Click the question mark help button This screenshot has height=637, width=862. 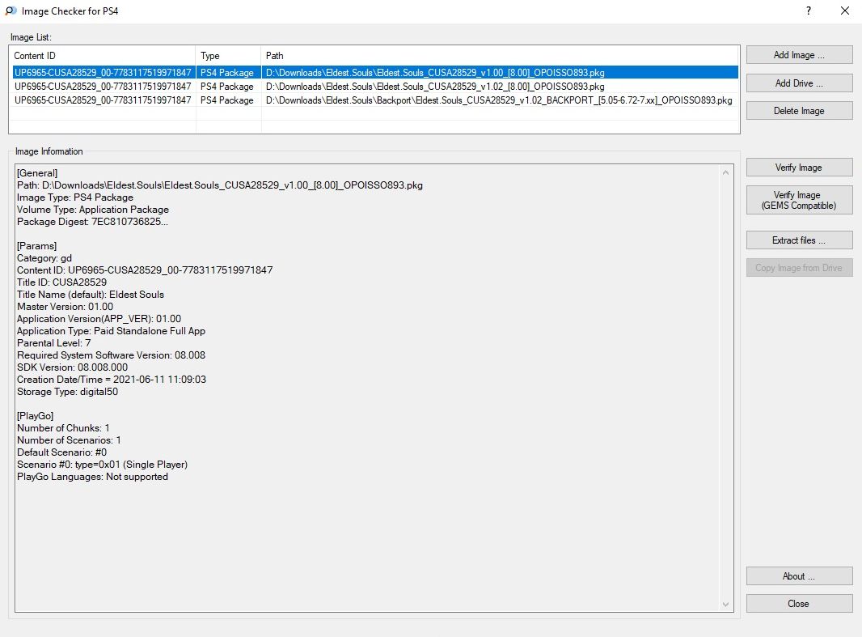tap(808, 11)
